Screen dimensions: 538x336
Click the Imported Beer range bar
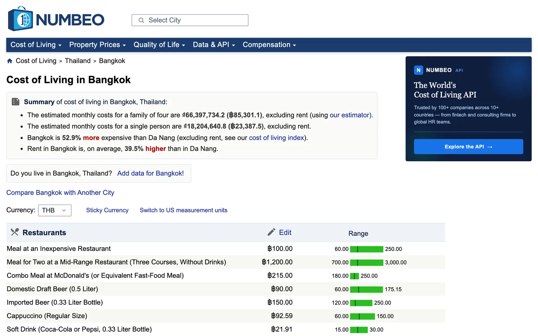pos(361,303)
